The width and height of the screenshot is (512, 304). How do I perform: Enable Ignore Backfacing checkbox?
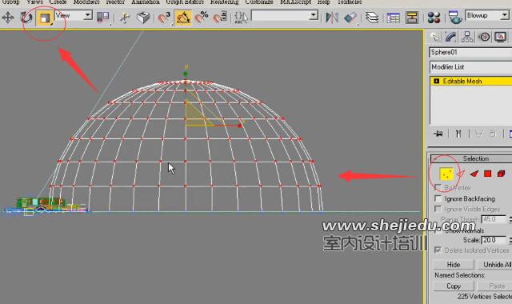click(438, 198)
